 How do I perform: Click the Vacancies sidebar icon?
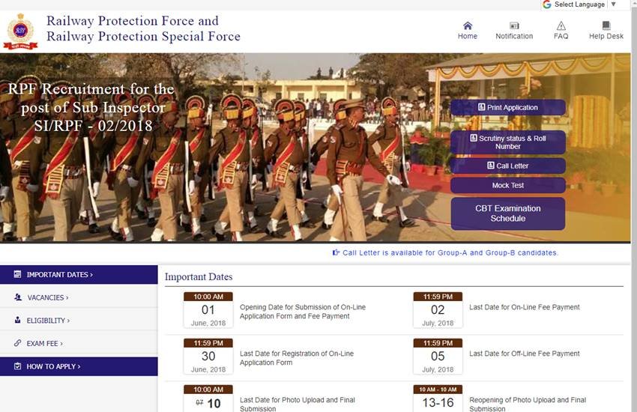(17, 297)
